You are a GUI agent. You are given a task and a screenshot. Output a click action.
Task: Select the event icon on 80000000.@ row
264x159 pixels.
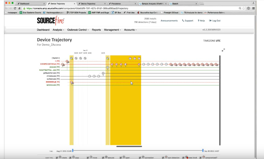(x=72, y=82)
